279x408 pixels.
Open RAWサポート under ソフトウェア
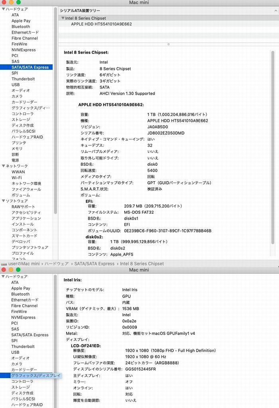(x=23, y=207)
